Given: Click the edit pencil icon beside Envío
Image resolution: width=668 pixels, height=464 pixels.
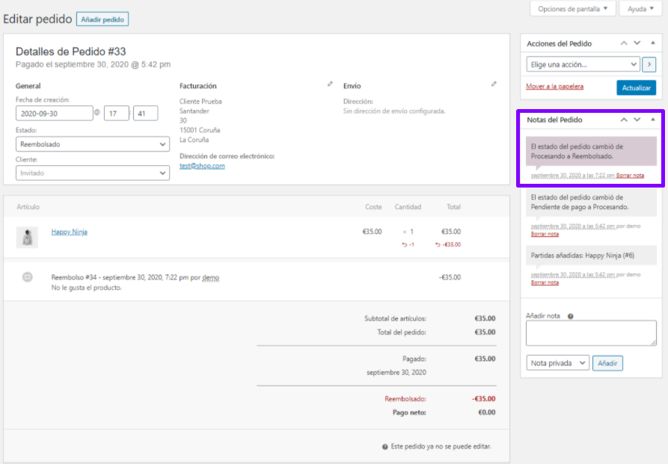Looking at the screenshot, I should (x=494, y=84).
